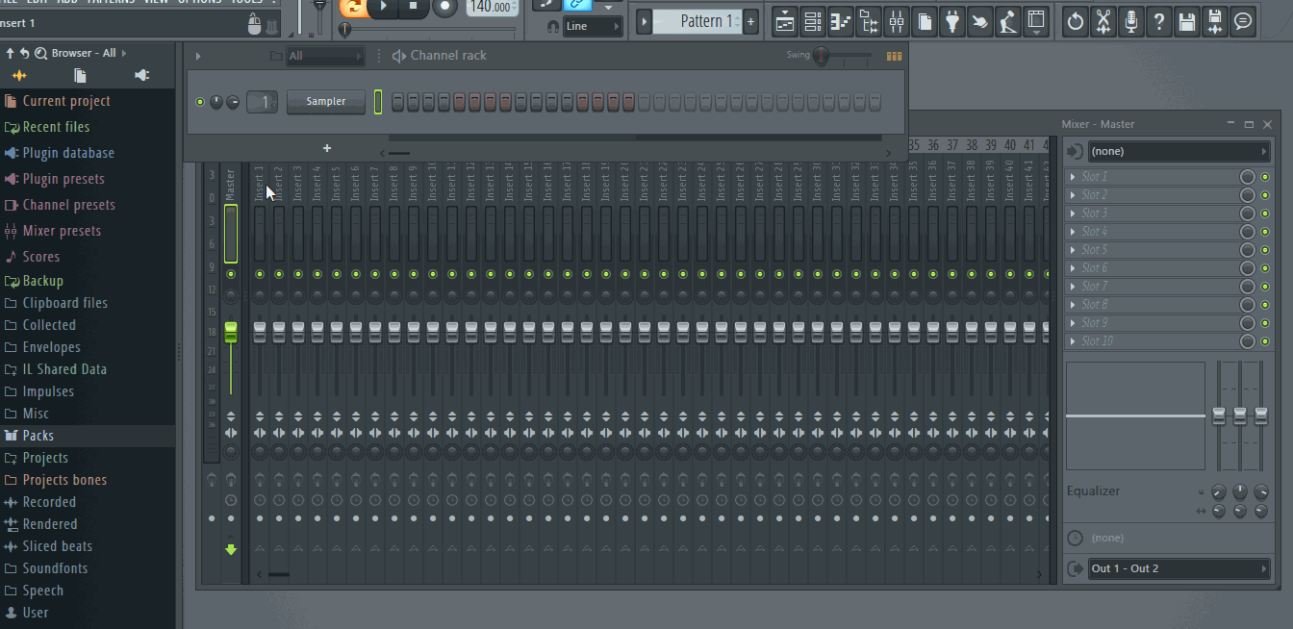Screen dimensions: 1293x629
Task: Add a new pattern with plus button
Action: [x=750, y=21]
